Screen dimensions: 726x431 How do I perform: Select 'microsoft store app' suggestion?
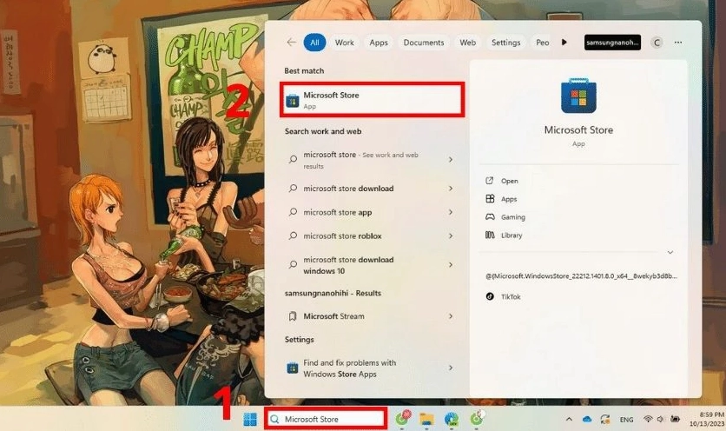(372, 212)
